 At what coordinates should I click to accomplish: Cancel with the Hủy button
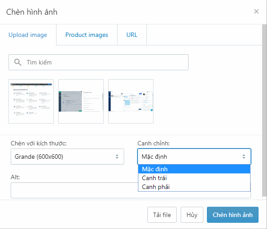coord(192,215)
